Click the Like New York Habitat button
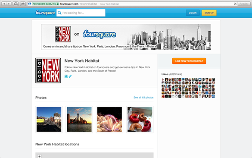252x158 pixels. coord(189,61)
